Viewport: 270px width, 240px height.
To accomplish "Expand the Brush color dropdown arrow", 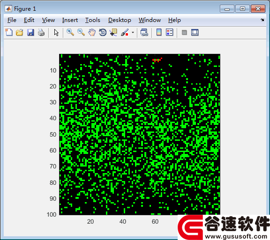I will pyautogui.click(x=133, y=32).
